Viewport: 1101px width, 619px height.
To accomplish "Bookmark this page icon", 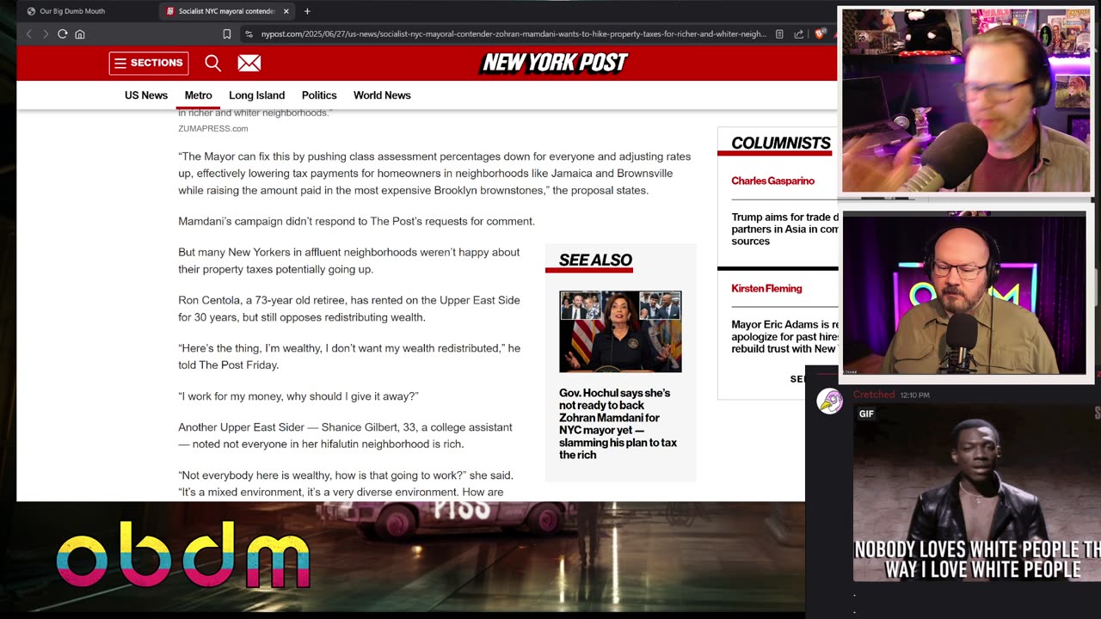I will [227, 34].
